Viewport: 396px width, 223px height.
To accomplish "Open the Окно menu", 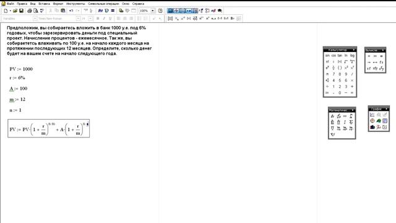I will tap(126, 4).
